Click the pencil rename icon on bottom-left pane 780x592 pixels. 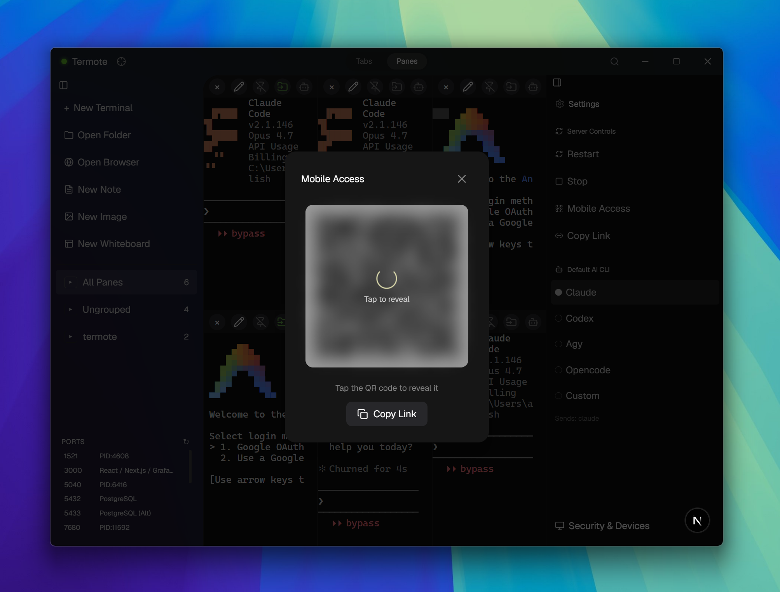tap(239, 322)
